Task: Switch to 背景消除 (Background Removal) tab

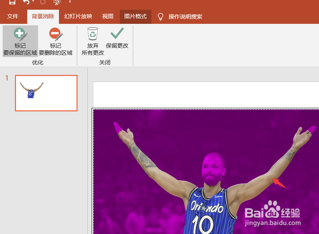Action: pos(43,16)
